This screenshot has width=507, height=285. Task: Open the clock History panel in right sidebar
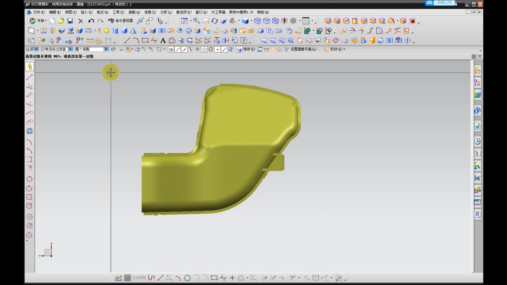pos(477,142)
